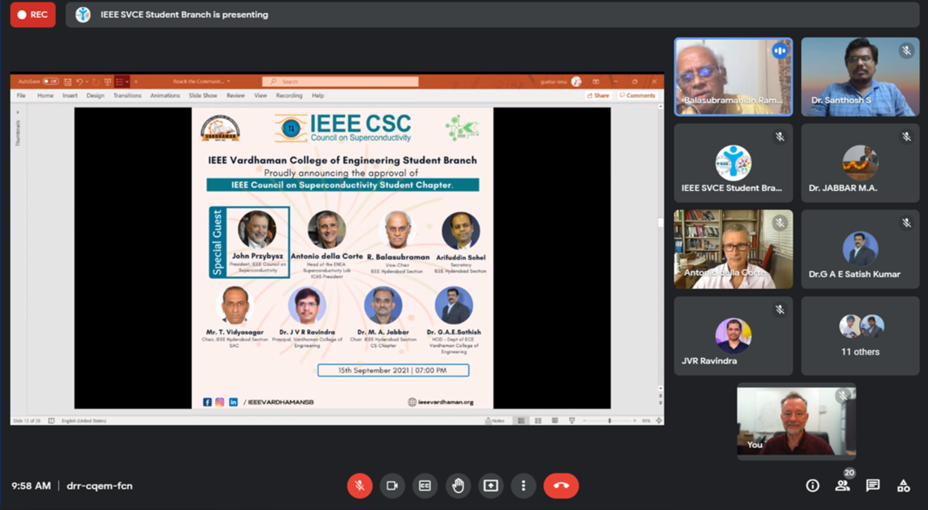The image size is (928, 510).
Task: Click the Save icon in PowerPoint title bar
Action: [x=68, y=81]
